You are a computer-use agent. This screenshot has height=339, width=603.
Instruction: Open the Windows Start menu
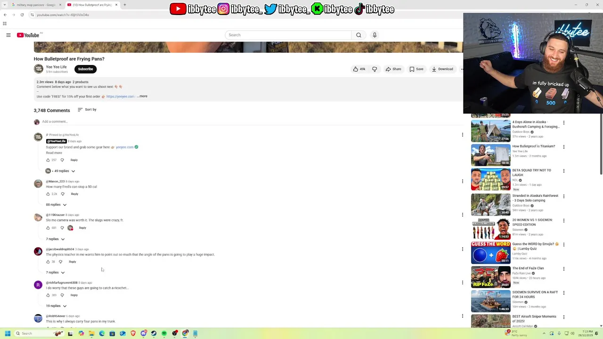[8, 333]
